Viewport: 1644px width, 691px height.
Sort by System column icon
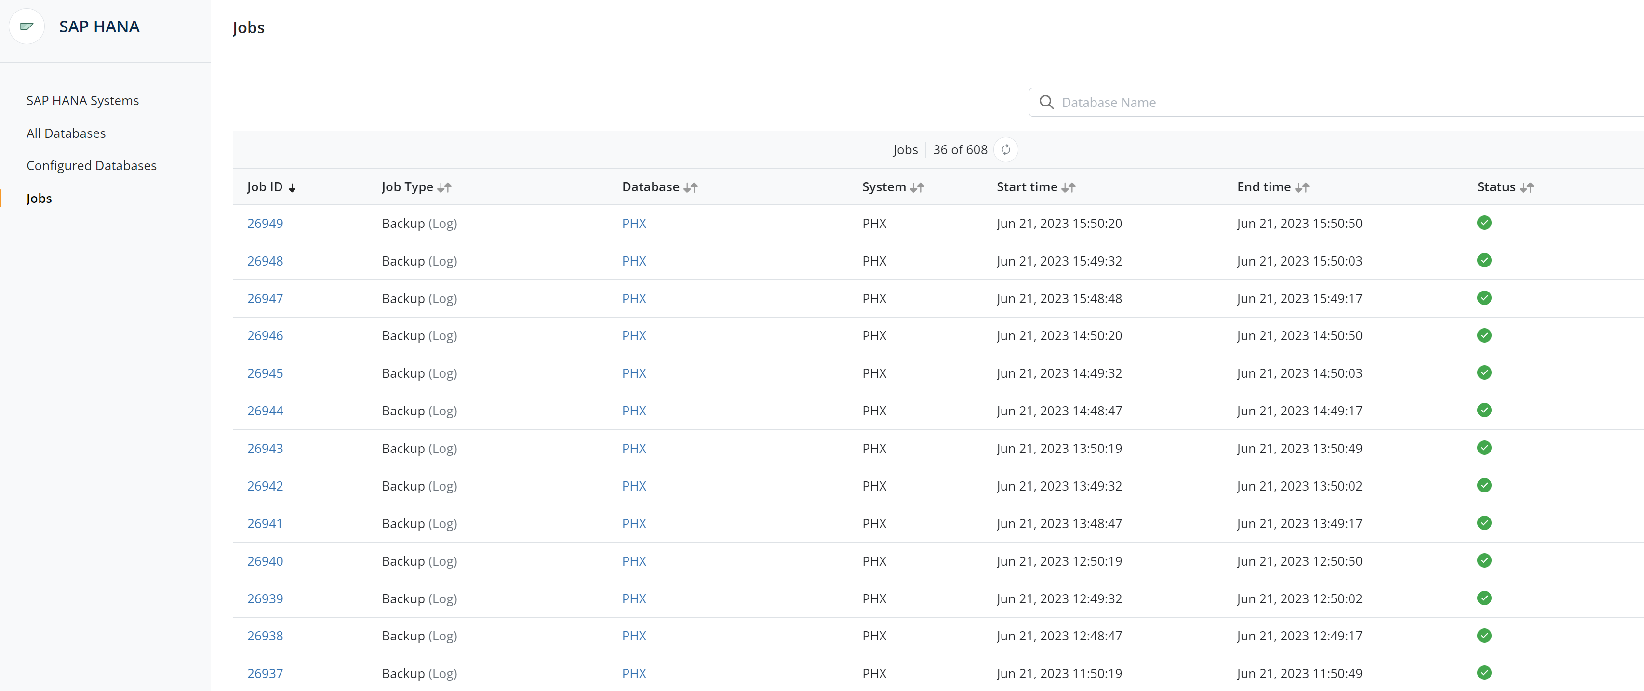[917, 187]
